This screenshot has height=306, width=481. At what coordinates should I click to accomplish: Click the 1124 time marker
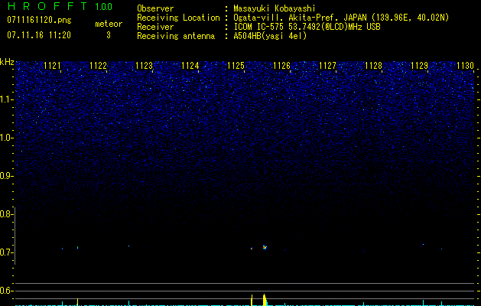coord(190,66)
